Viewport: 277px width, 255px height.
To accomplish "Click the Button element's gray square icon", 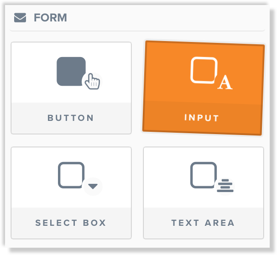I will coord(71,71).
